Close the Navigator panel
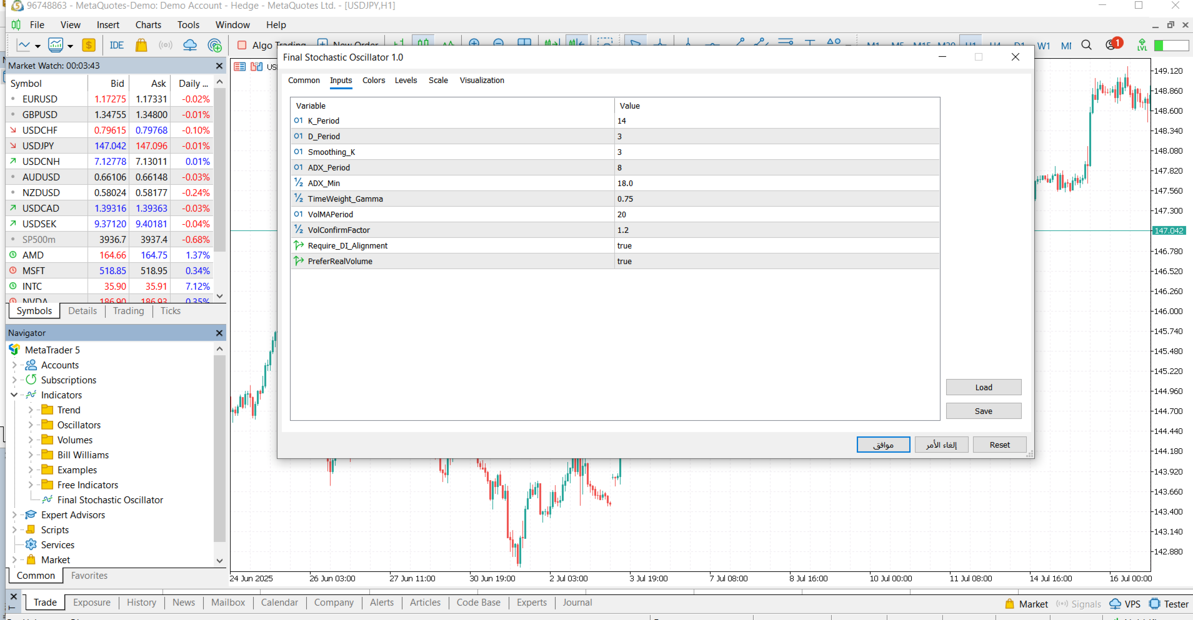Image resolution: width=1193 pixels, height=620 pixels. pyautogui.click(x=219, y=333)
